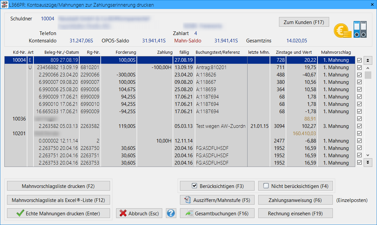
Task: Jump to top with double-up arrow button
Action: [x=368, y=60]
